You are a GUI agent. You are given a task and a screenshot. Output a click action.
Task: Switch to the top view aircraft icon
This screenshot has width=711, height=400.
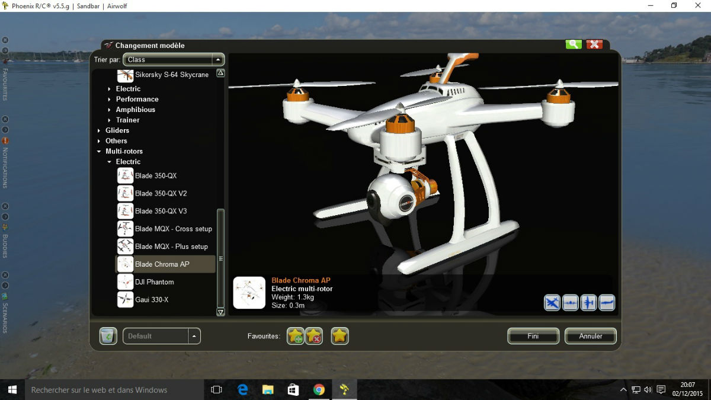point(589,303)
